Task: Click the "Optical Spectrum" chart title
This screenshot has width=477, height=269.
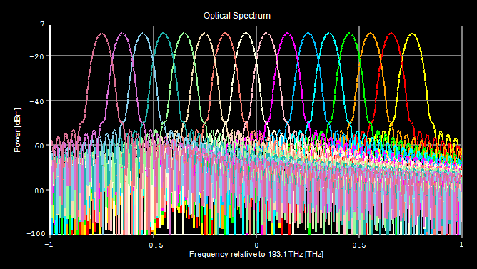Action: tap(236, 16)
